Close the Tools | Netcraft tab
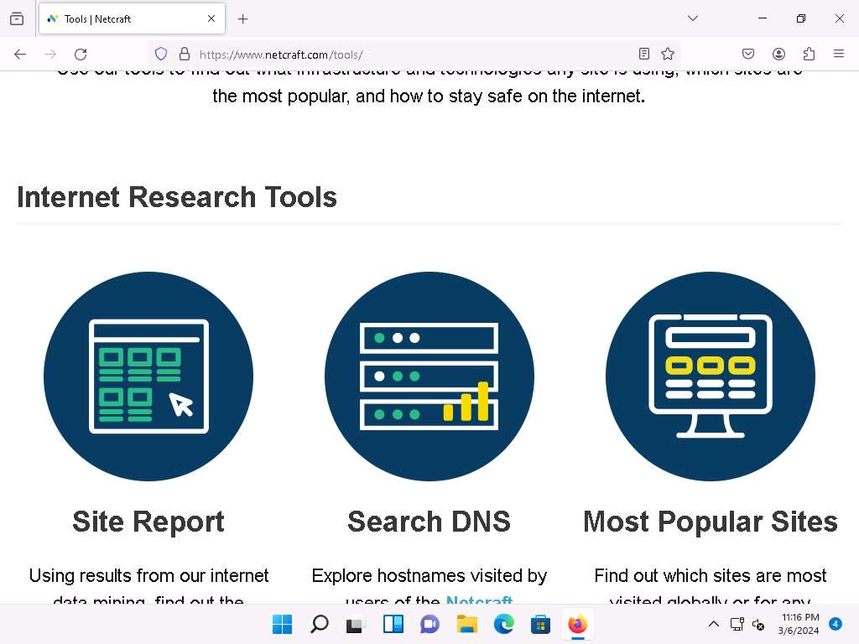The height and width of the screenshot is (644, 859). (211, 18)
